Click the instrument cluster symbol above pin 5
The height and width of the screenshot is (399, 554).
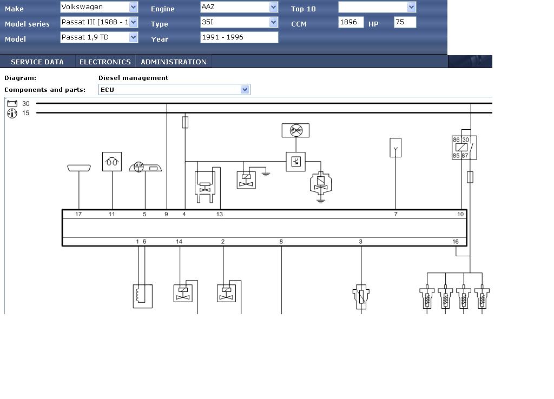(x=145, y=168)
